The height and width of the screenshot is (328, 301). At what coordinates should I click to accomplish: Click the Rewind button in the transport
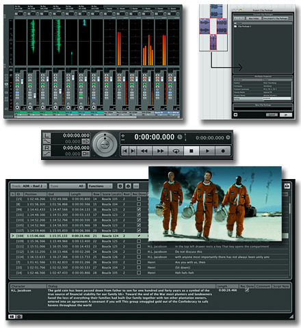pos(144,151)
